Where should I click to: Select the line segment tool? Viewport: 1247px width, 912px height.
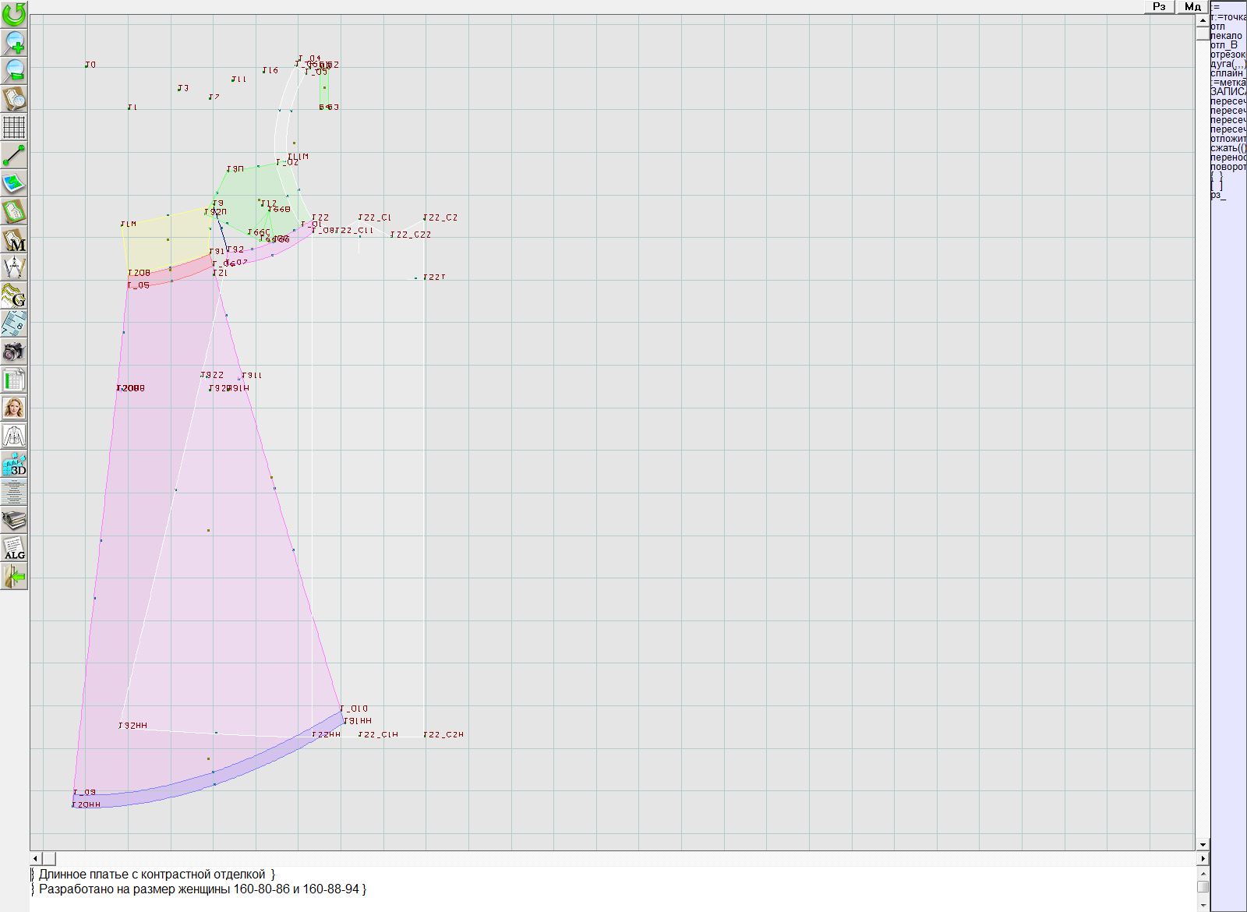[x=14, y=156]
